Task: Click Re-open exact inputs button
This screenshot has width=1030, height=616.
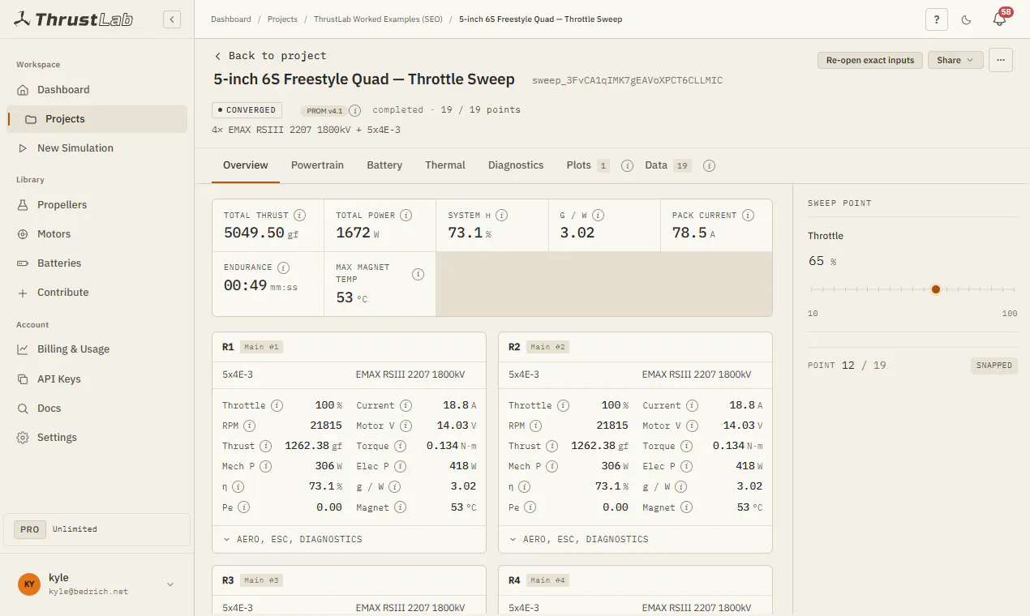Action: coord(870,60)
